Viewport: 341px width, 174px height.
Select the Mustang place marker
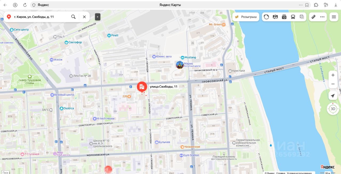(x=182, y=57)
